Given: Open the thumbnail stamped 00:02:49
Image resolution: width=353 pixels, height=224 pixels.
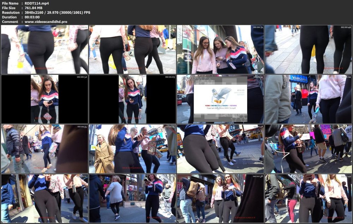Looking at the screenshot, I should pos(309,199).
